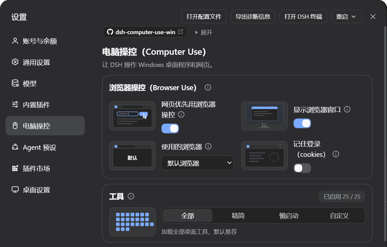
Task: Select the 全部 tools tab
Action: [188, 215]
